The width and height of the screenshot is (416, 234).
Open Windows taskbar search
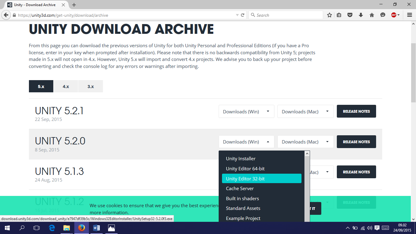click(22, 228)
